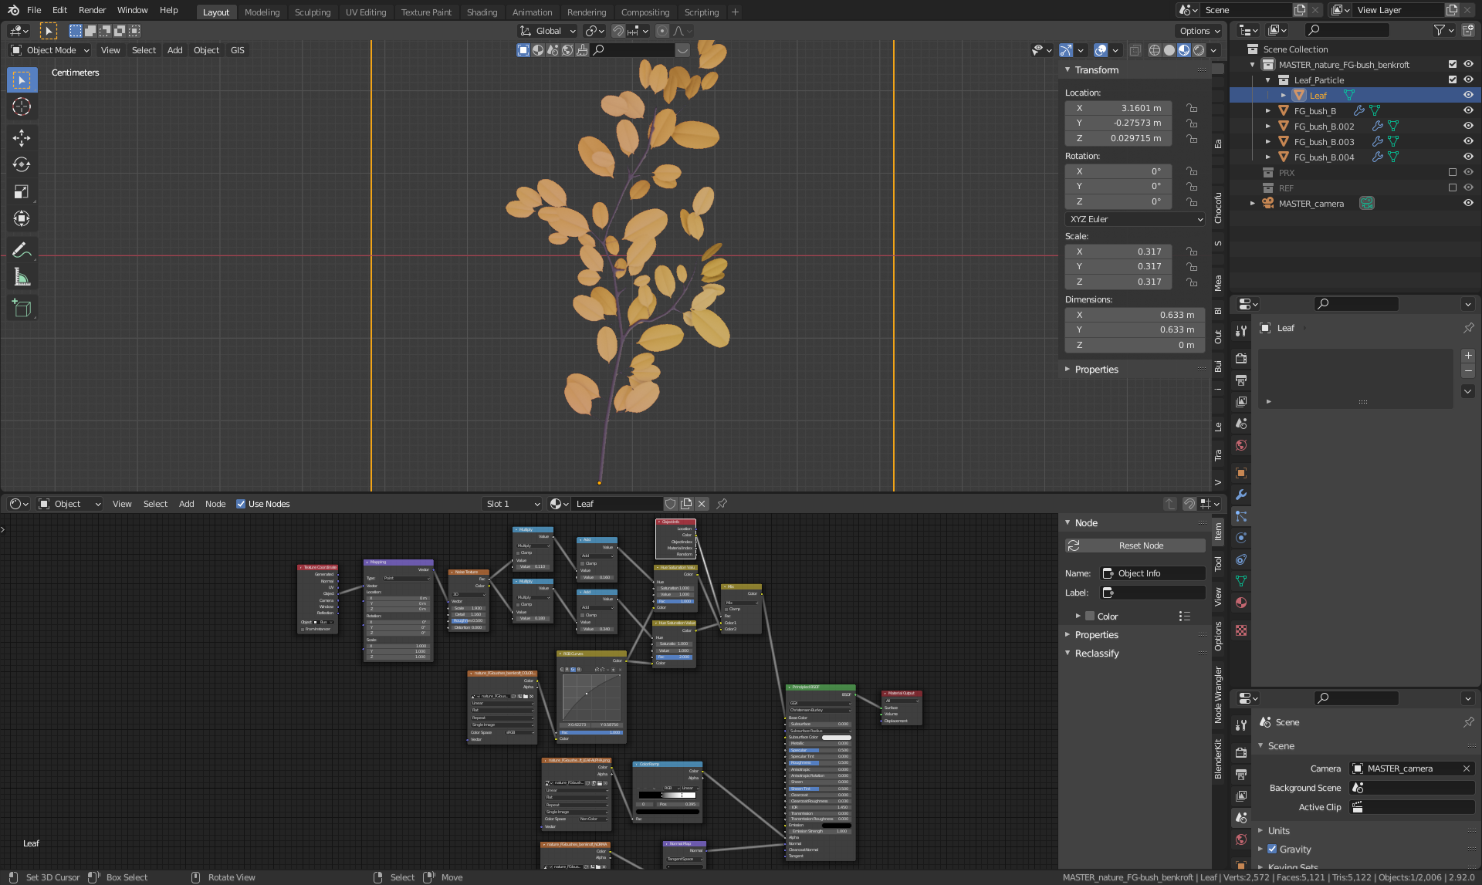Screen dimensions: 1482x885
Task: Click the viewport Options button
Action: [x=1199, y=31]
